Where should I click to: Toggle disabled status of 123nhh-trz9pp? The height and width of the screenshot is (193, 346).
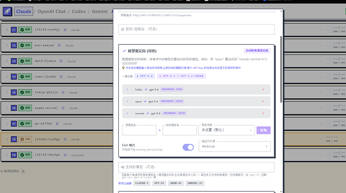coord(25,139)
